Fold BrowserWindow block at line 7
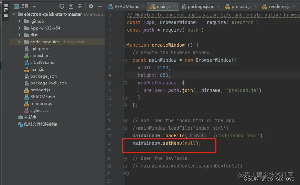The image size is (300, 185). point(125,60)
